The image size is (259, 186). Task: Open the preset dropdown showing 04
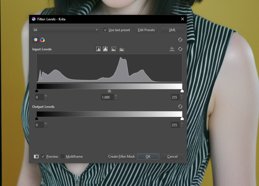(x=66, y=30)
